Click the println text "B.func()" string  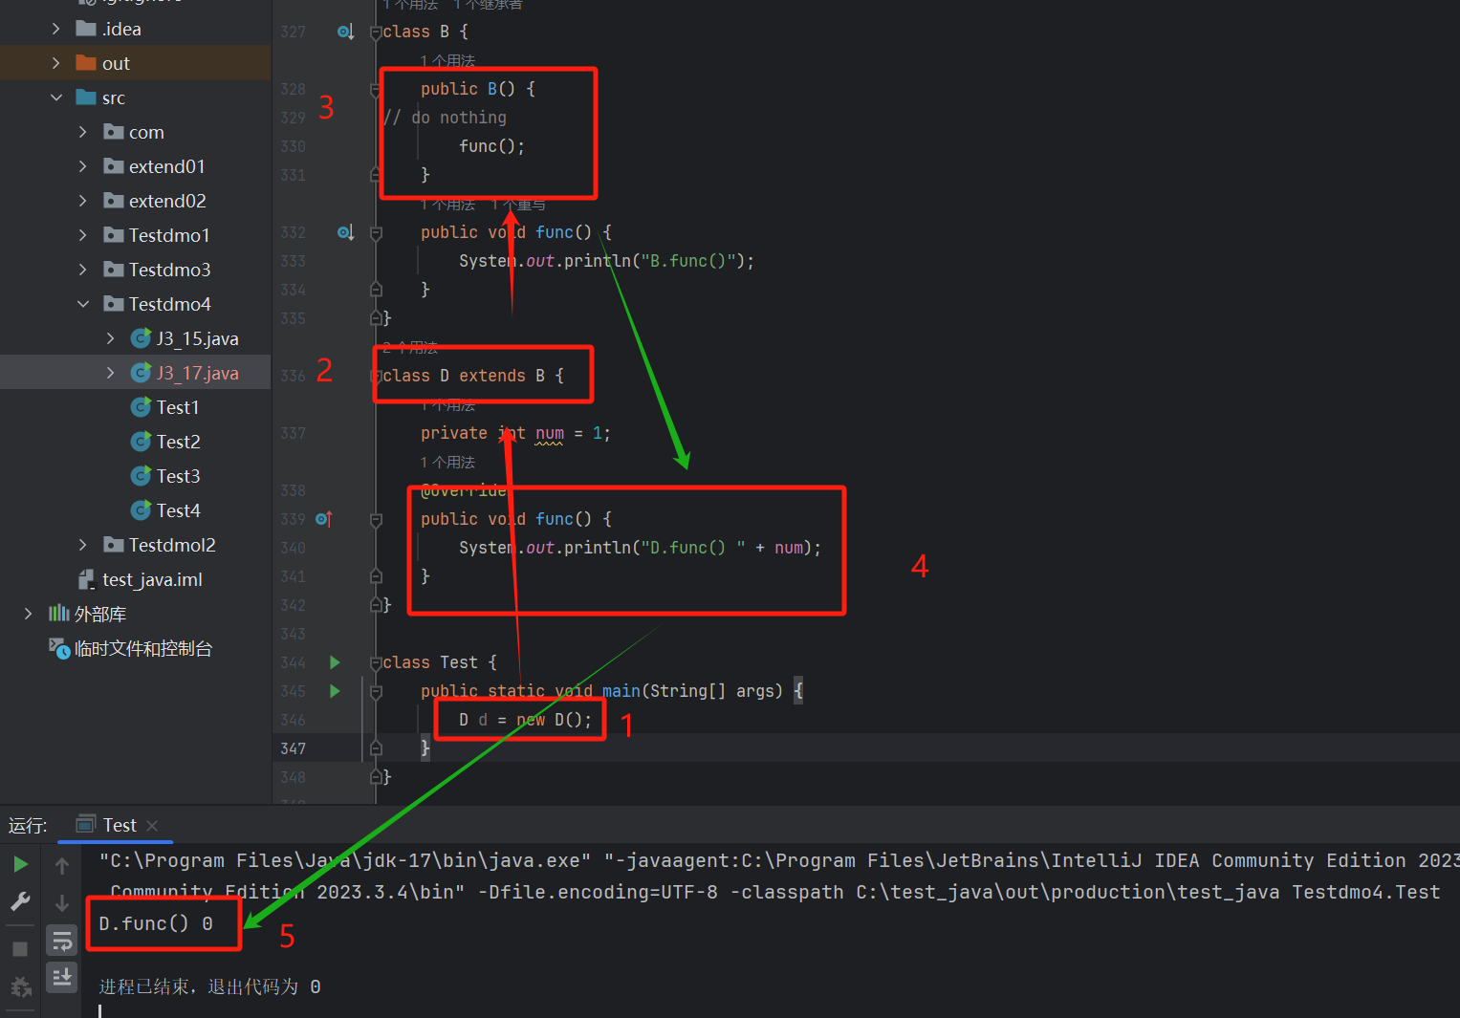[x=688, y=261]
